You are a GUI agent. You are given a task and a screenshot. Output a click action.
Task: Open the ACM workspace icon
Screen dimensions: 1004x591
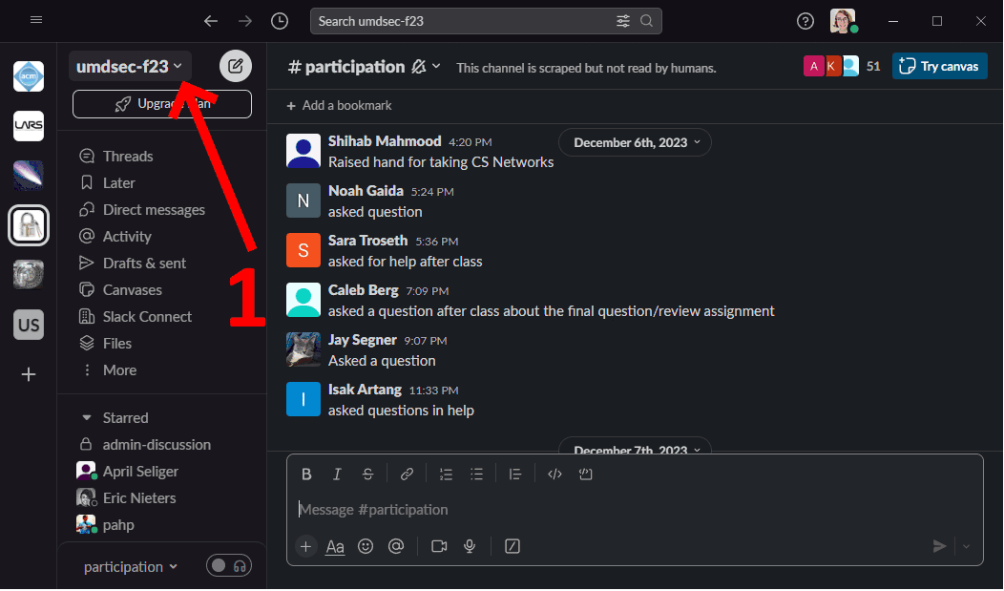pyautogui.click(x=29, y=76)
